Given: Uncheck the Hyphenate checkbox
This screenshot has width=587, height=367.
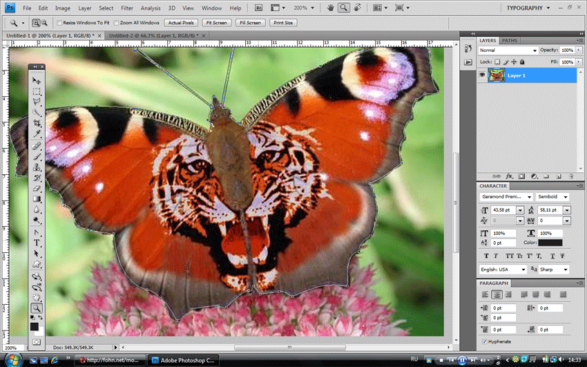Looking at the screenshot, I should point(484,341).
